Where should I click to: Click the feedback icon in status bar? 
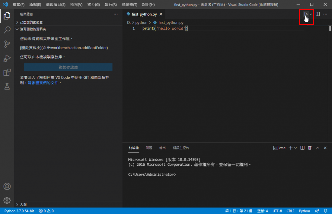pos(317,211)
